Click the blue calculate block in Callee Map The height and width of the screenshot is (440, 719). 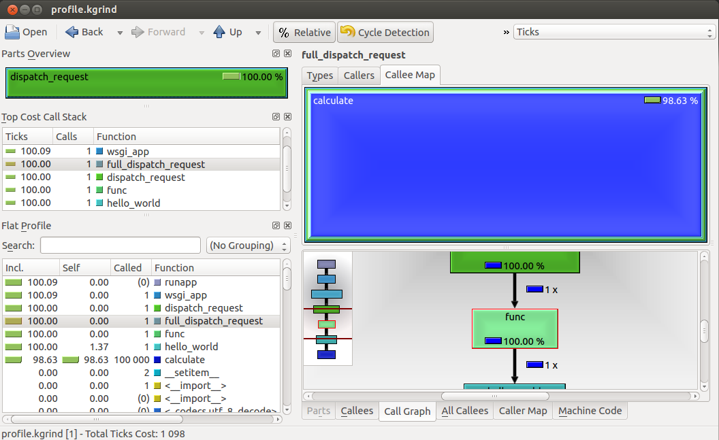[x=505, y=170]
